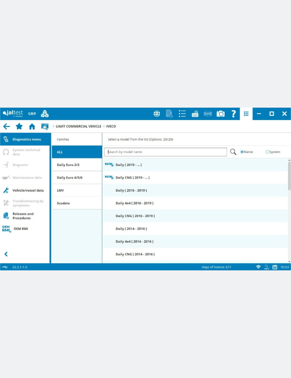Image resolution: width=291 pixels, height=378 pixels.
Task: Open favorites with the star icon
Action: (19, 126)
